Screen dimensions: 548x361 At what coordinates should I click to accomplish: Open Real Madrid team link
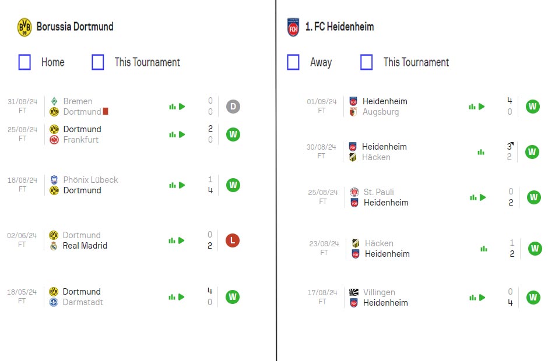[85, 246]
